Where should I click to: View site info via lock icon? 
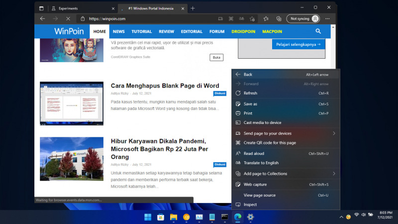pos(83,18)
